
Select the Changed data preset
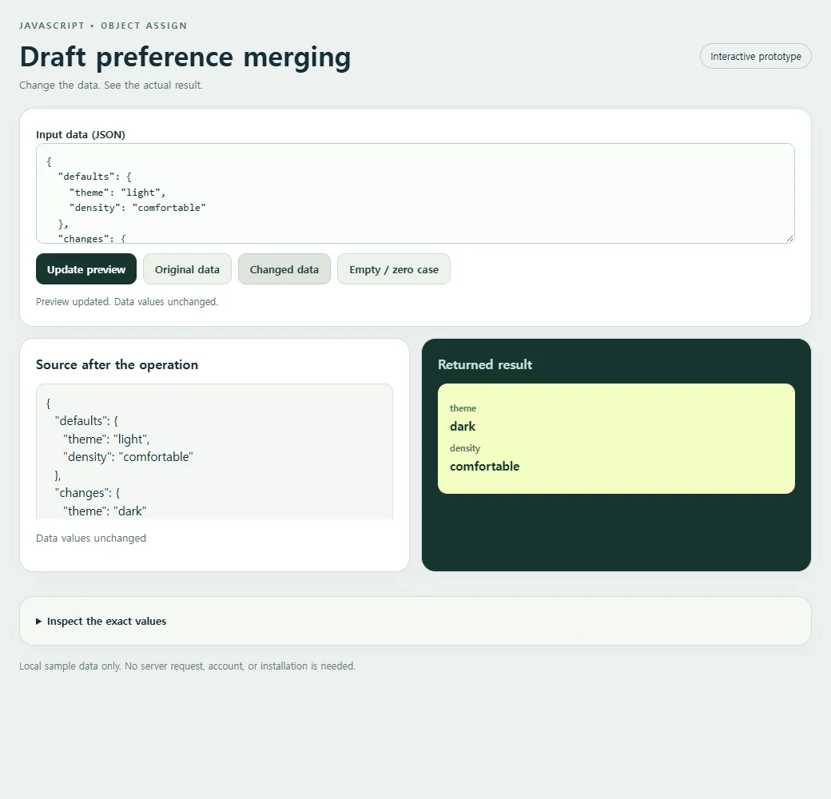point(284,269)
